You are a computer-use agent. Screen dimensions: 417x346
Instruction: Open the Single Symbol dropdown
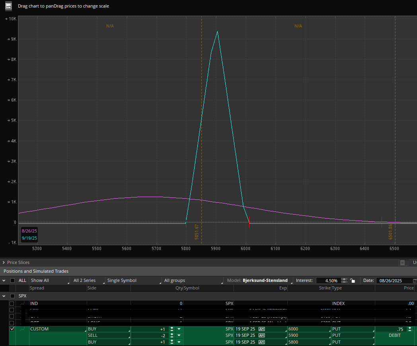134,281
